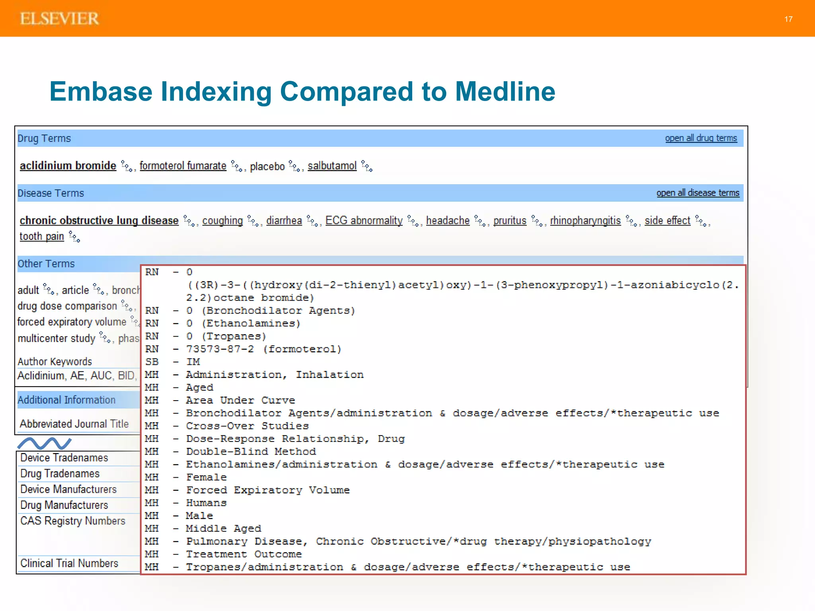
Task: Click the explosion icon after drug dose comparison
Action: click(127, 305)
